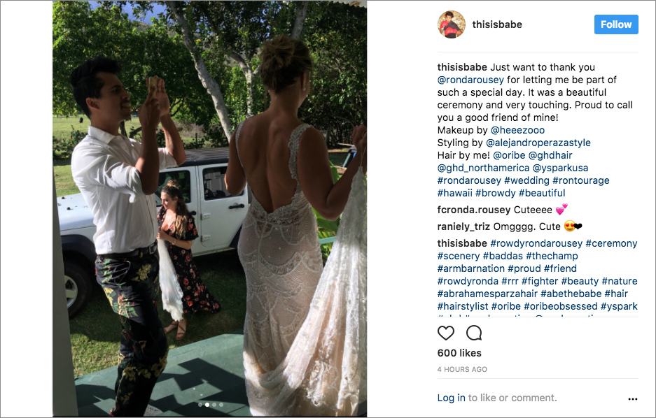Open the @heezooo makeup mention
The image size is (656, 418).
coord(517,130)
